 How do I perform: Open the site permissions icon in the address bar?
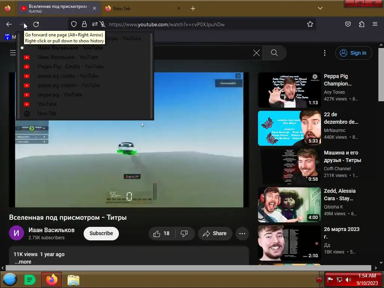[94, 24]
